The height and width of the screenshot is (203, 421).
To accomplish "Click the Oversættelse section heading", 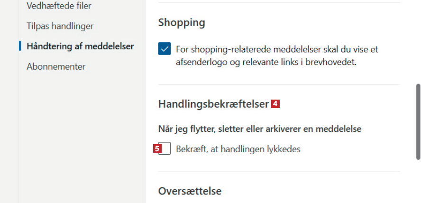I will tap(190, 191).
